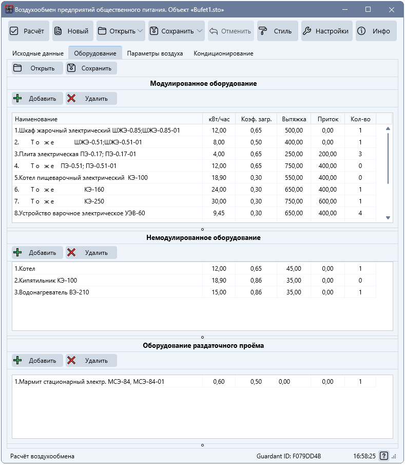Go to Кондиционирование tab
405x465 pixels.
point(223,53)
